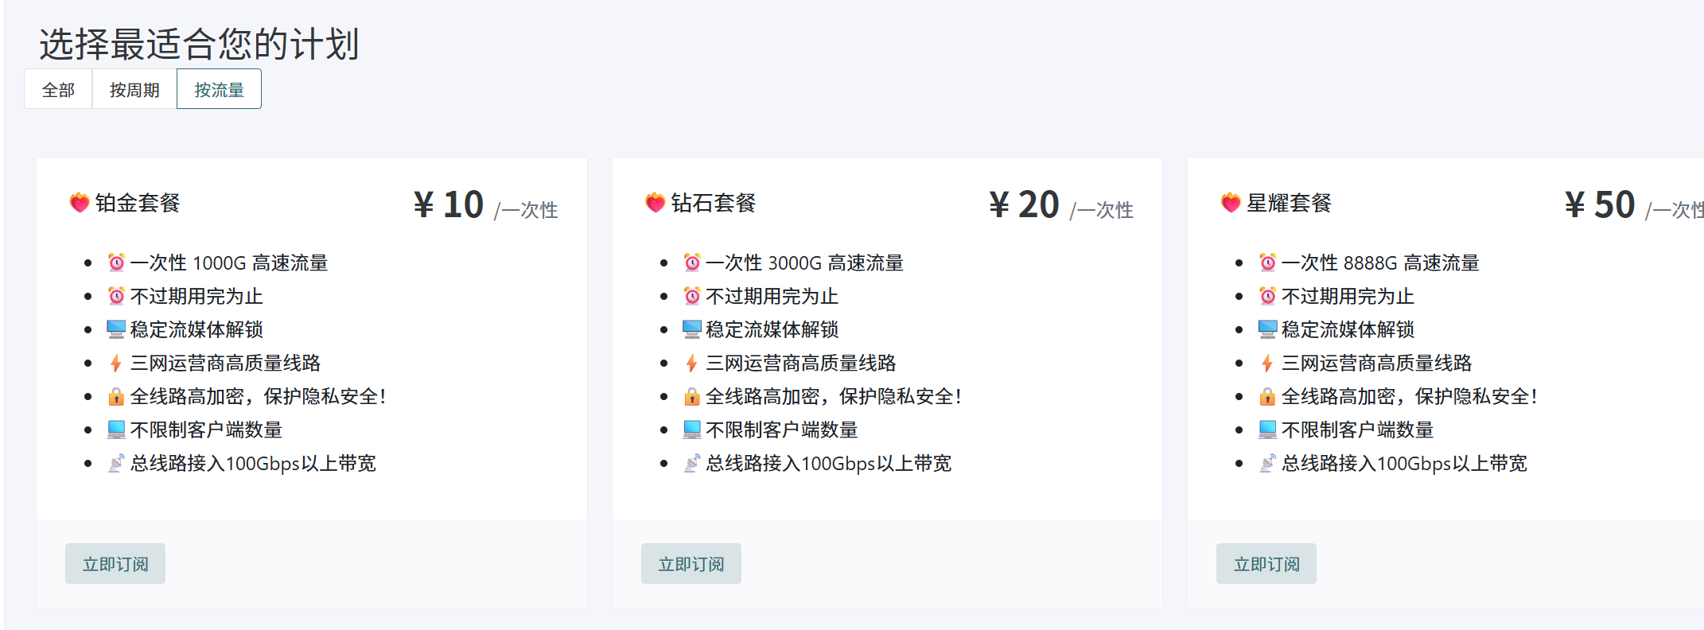Click the satellite icon in 钻石套餐 bandwidth line
The height and width of the screenshot is (630, 1704).
coord(692,463)
